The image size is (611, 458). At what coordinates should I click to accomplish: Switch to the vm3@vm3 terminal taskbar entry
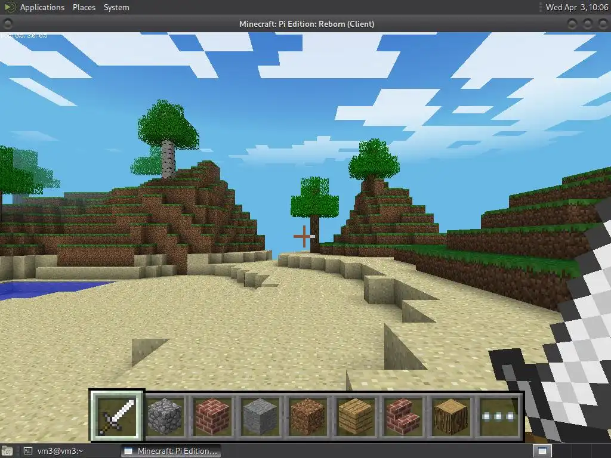(x=53, y=451)
